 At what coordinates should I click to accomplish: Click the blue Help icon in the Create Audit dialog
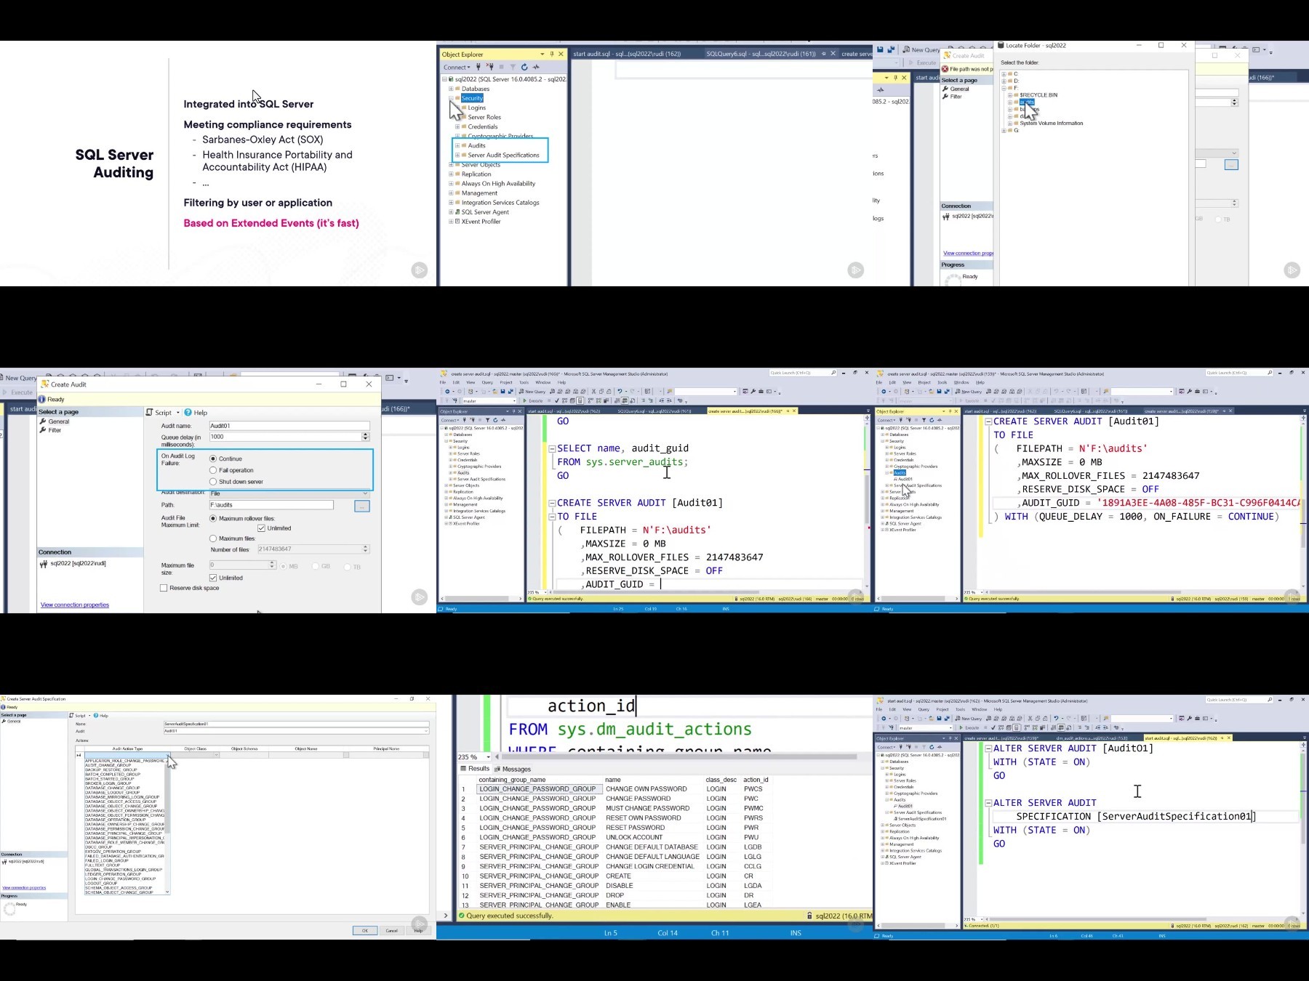[188, 412]
